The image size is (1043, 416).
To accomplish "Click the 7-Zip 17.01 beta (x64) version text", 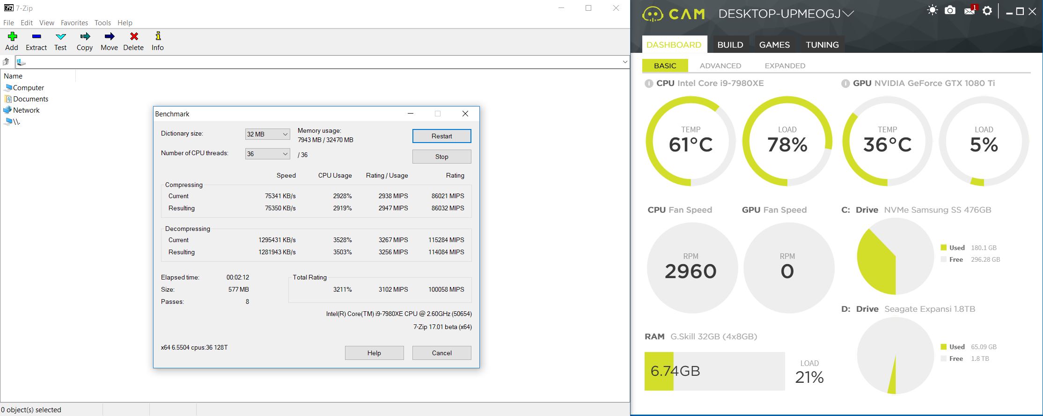I will pos(442,327).
